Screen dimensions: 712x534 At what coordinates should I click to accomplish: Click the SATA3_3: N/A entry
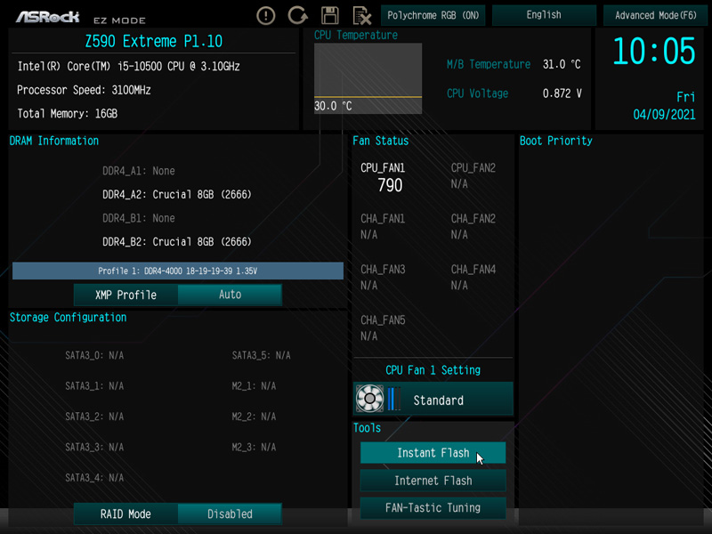[x=94, y=448]
